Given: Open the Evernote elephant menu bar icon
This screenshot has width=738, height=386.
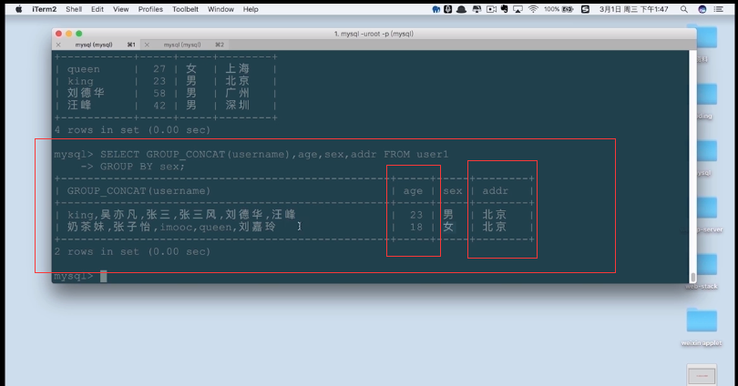Looking at the screenshot, I should tap(504, 9).
